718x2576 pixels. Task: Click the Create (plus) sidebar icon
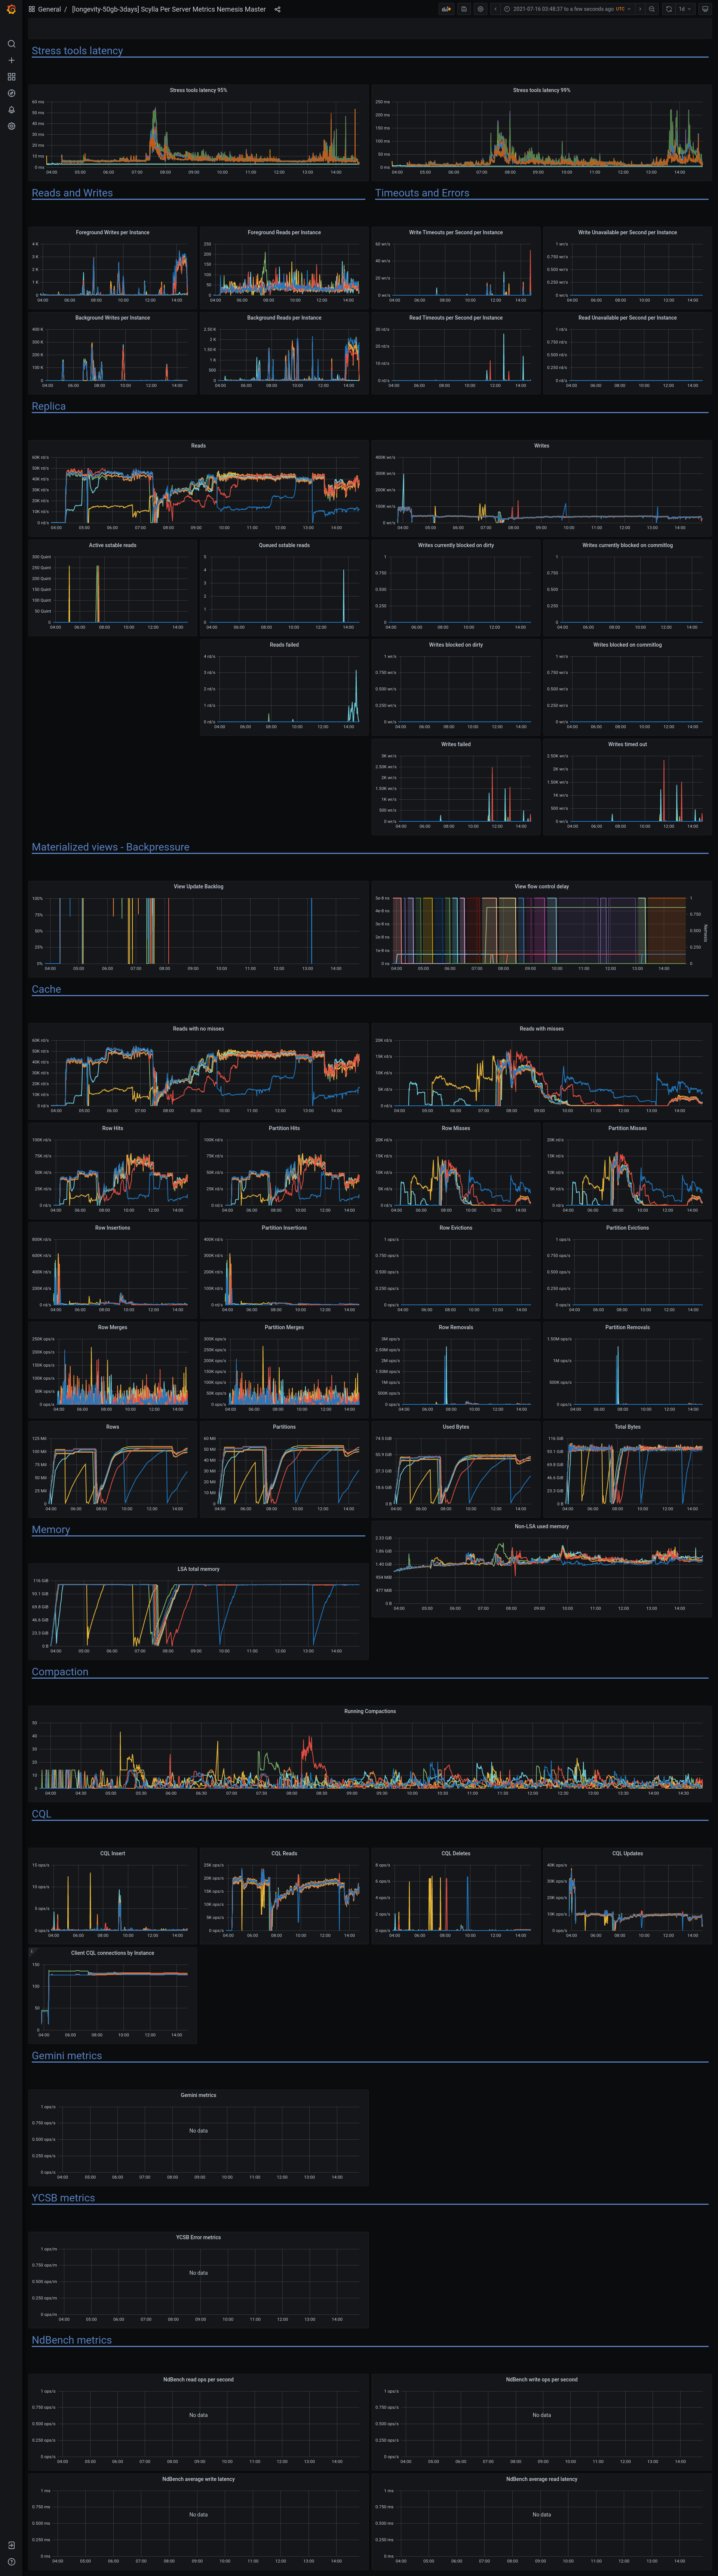click(11, 60)
